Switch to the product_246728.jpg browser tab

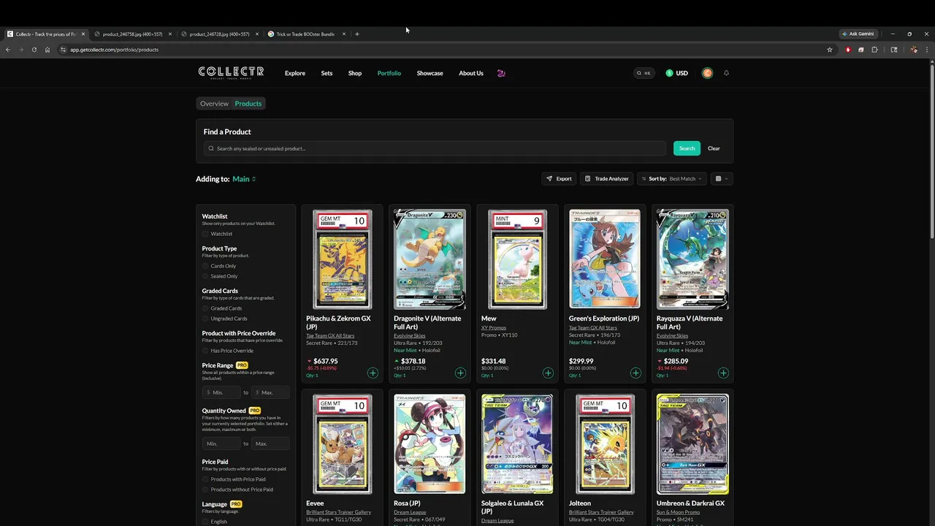(219, 34)
